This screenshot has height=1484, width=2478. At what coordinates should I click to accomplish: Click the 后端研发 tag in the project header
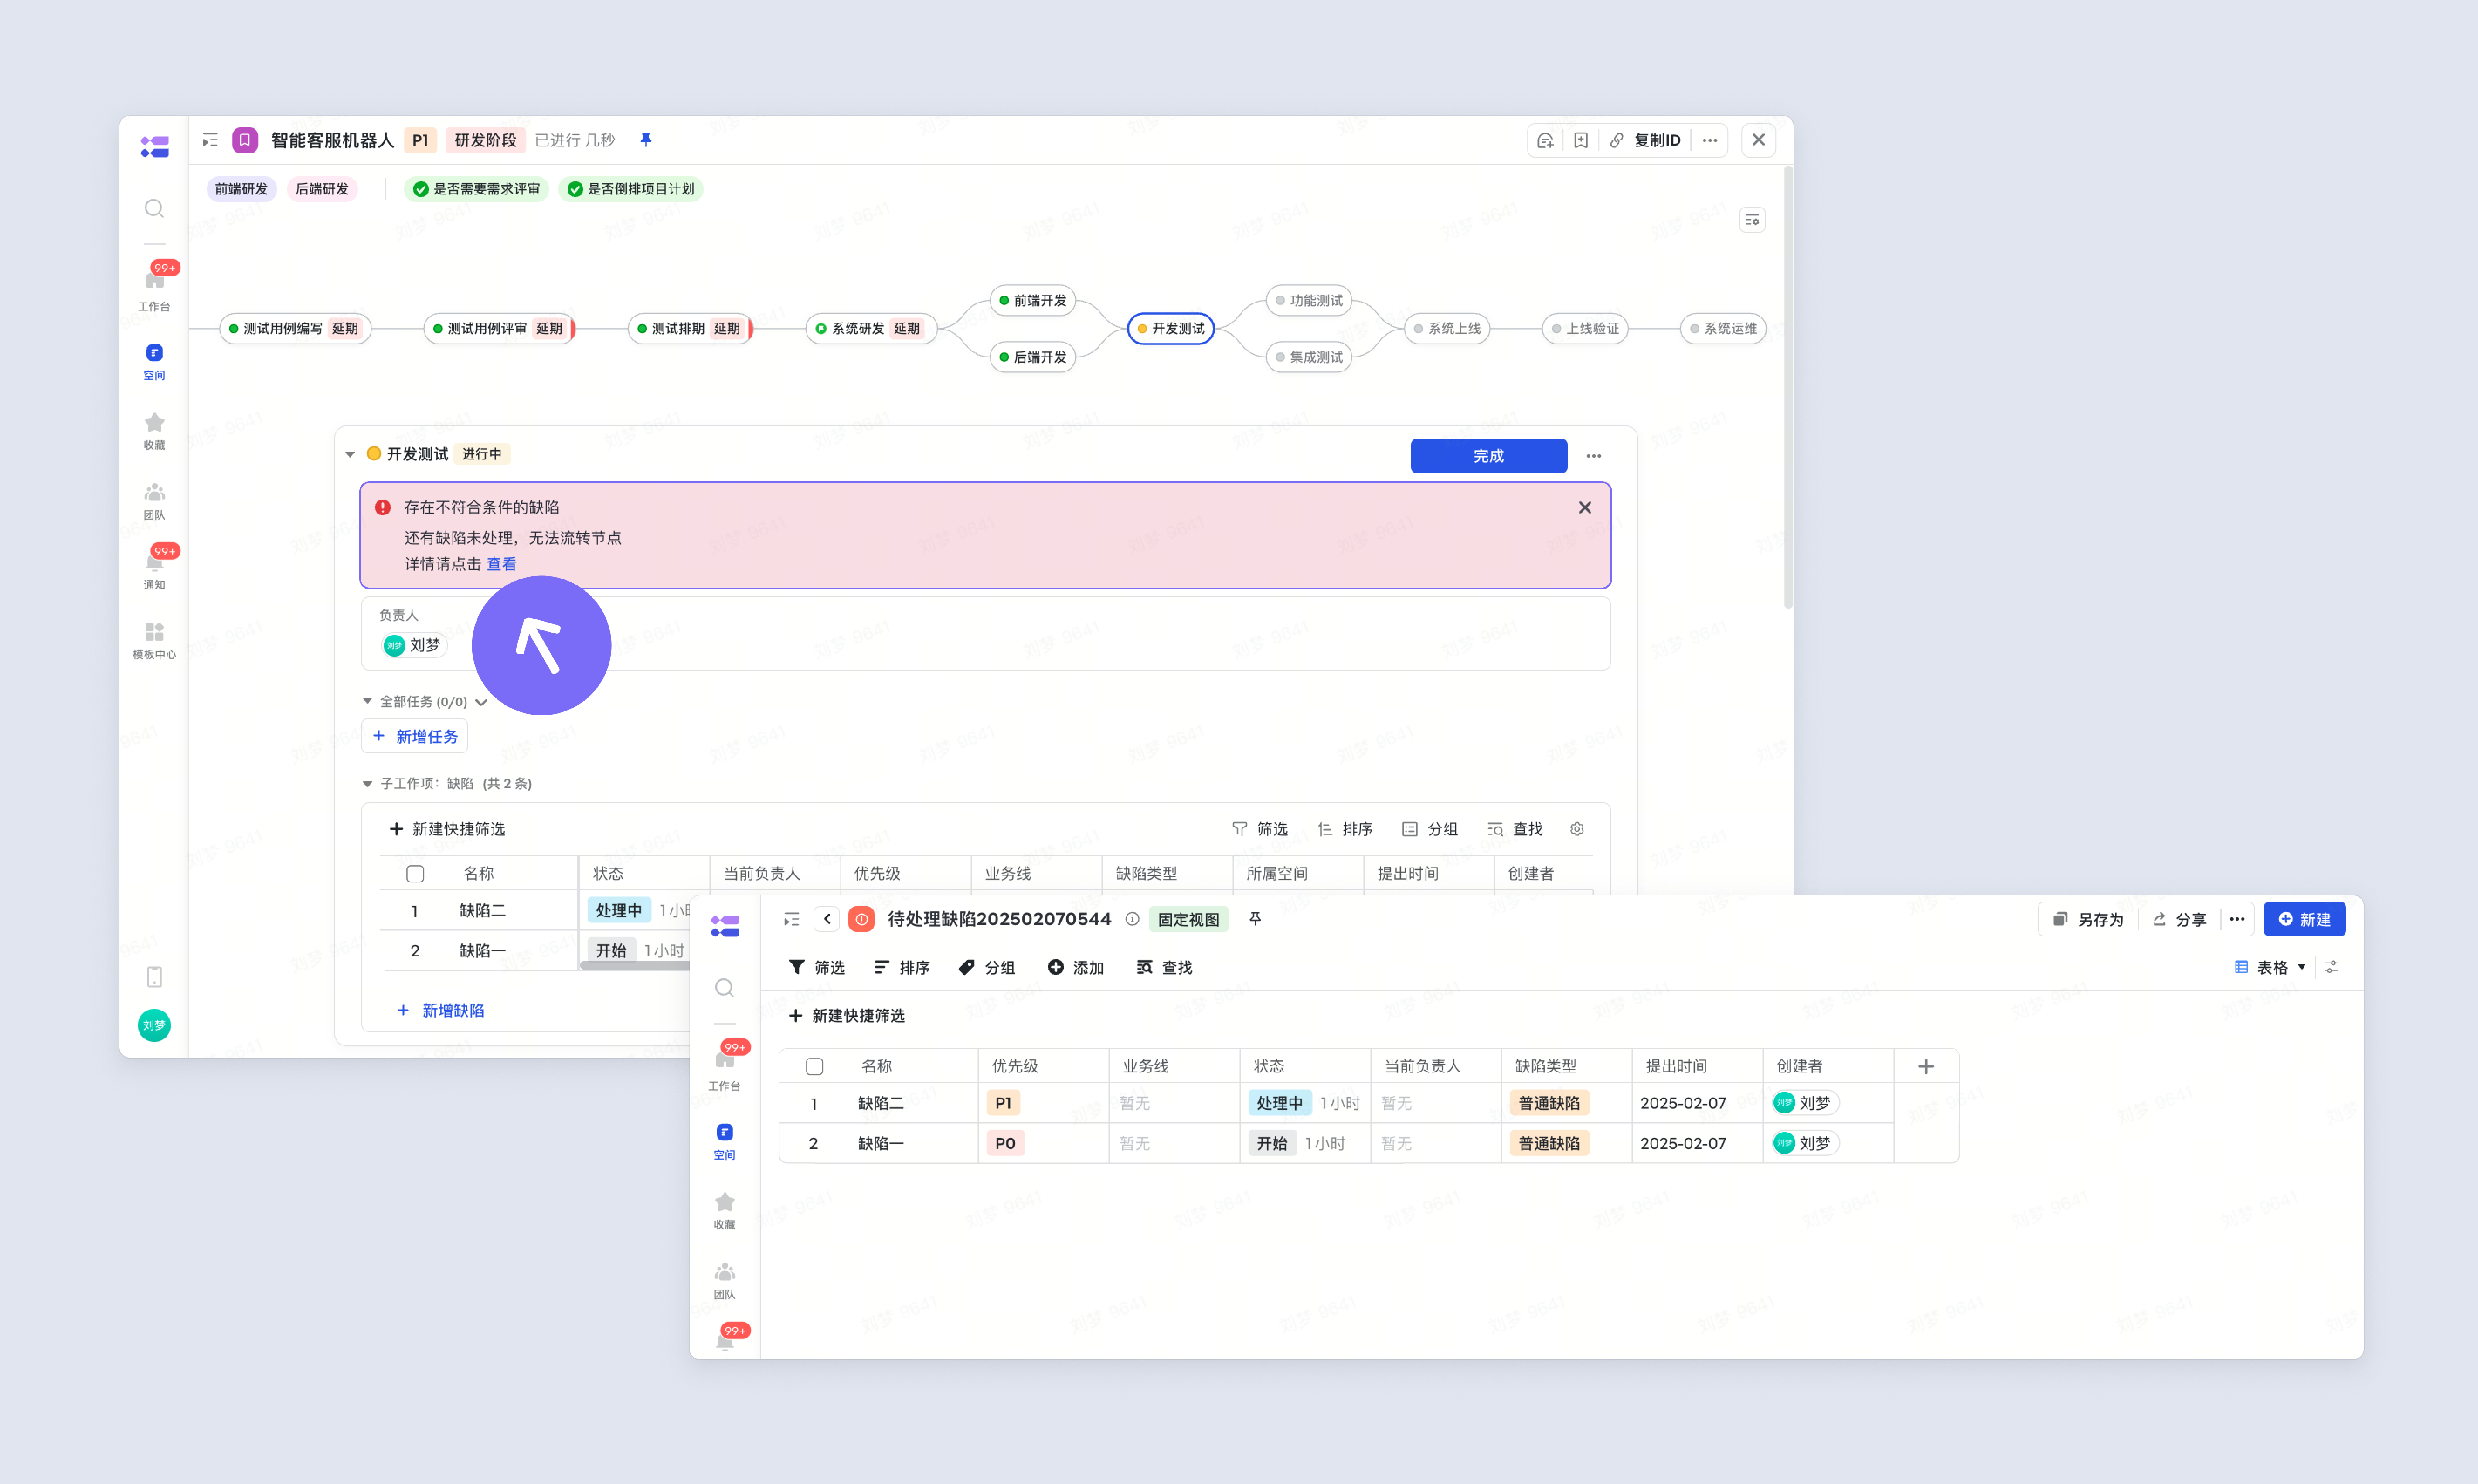pos(322,189)
